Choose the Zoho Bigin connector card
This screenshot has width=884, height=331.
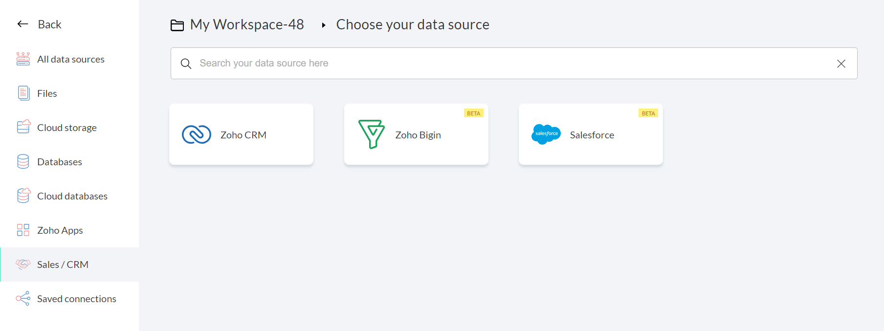coord(416,134)
